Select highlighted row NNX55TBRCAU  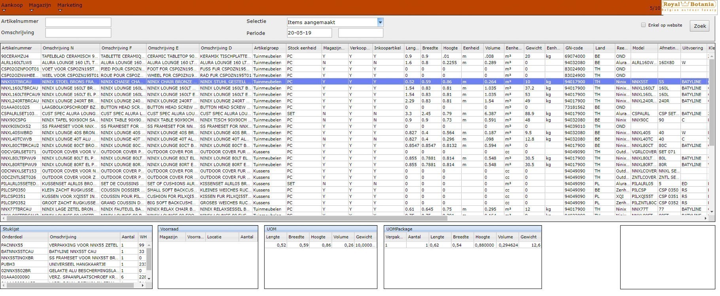354,82
